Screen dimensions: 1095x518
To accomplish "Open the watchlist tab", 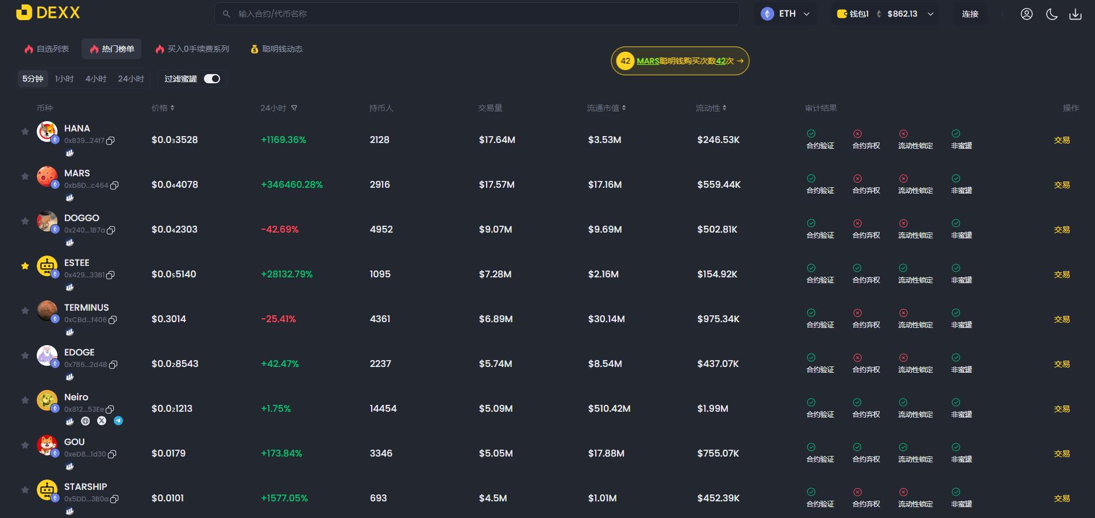I will (47, 49).
